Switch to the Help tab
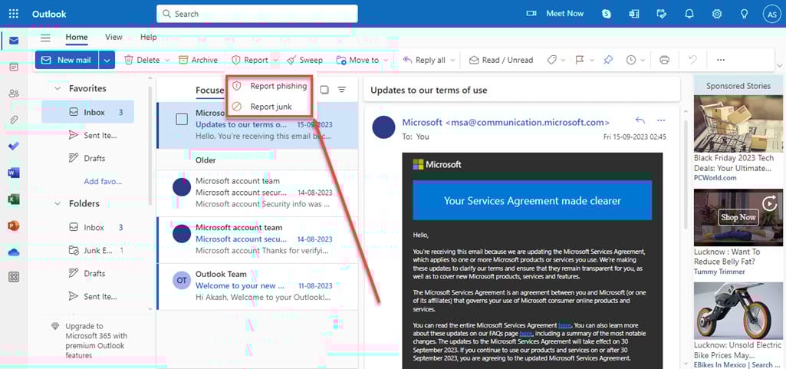The width and height of the screenshot is (786, 369). (x=148, y=37)
